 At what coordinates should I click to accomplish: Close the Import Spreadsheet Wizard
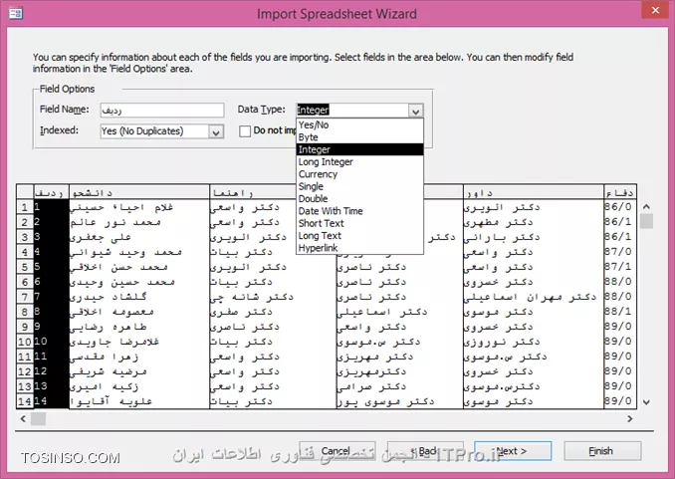[655, 10]
